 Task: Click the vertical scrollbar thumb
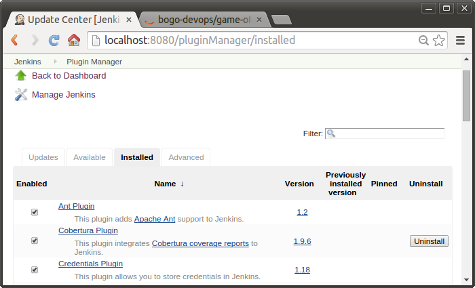pos(466,96)
